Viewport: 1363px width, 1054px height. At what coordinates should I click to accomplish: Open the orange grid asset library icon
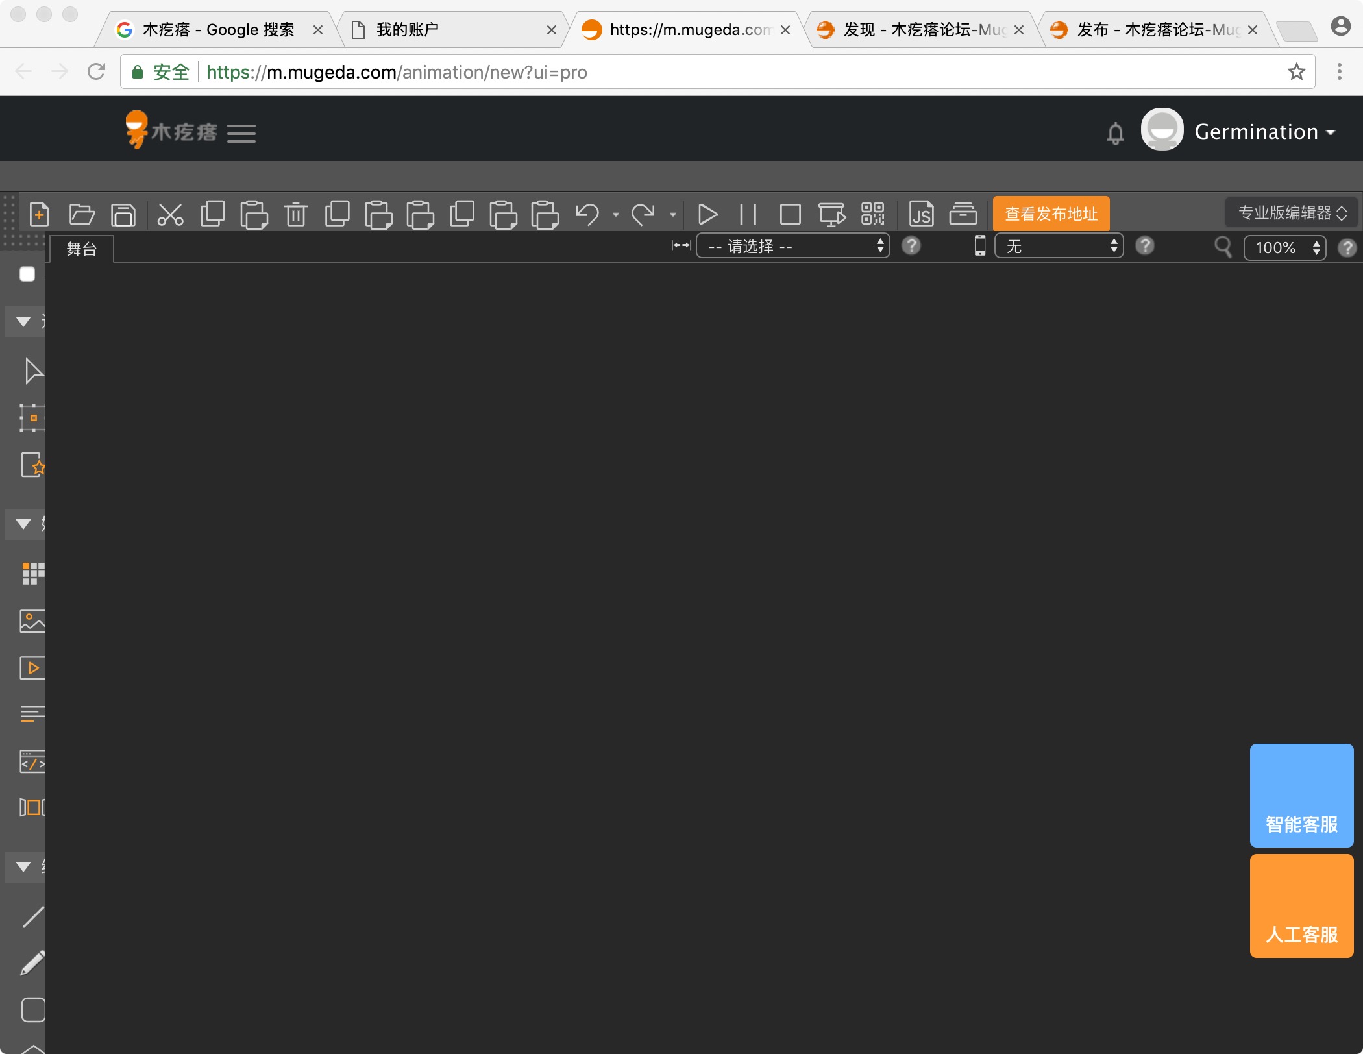(33, 574)
